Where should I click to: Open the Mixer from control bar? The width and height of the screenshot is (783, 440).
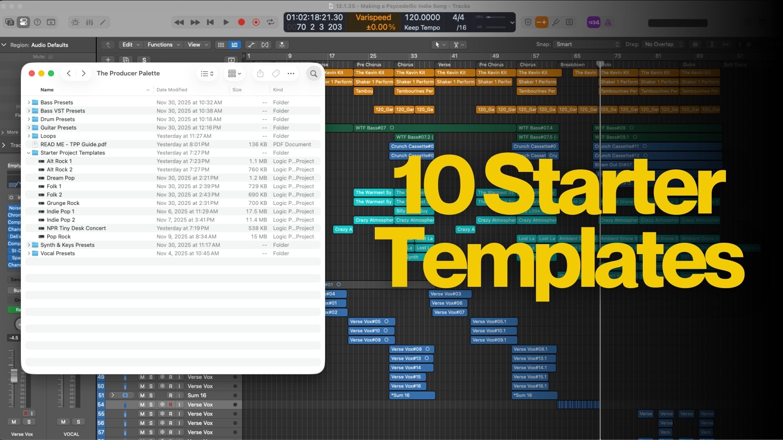pyautogui.click(x=89, y=22)
